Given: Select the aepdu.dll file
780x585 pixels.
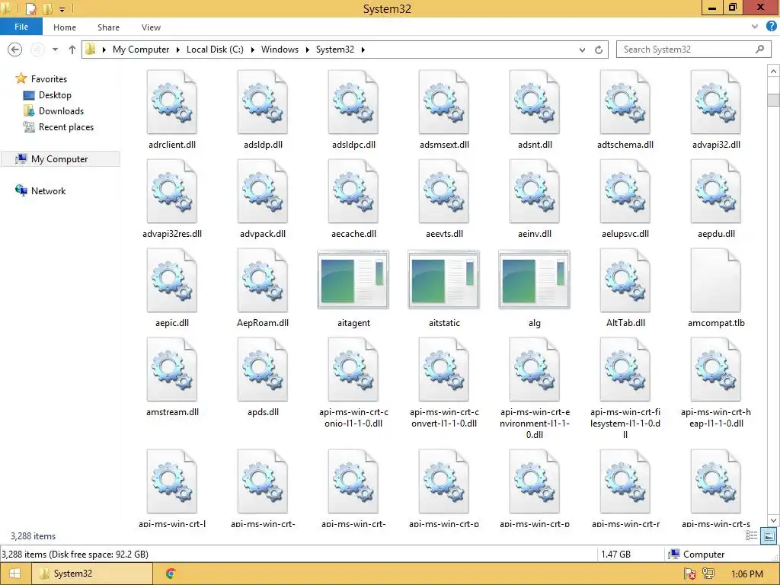Looking at the screenshot, I should [716, 191].
